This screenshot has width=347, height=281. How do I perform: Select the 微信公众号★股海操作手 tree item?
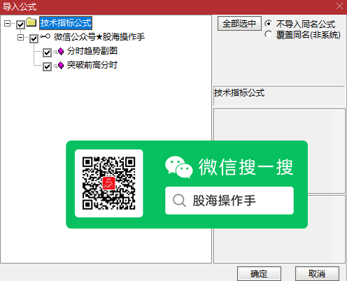[x=99, y=37]
